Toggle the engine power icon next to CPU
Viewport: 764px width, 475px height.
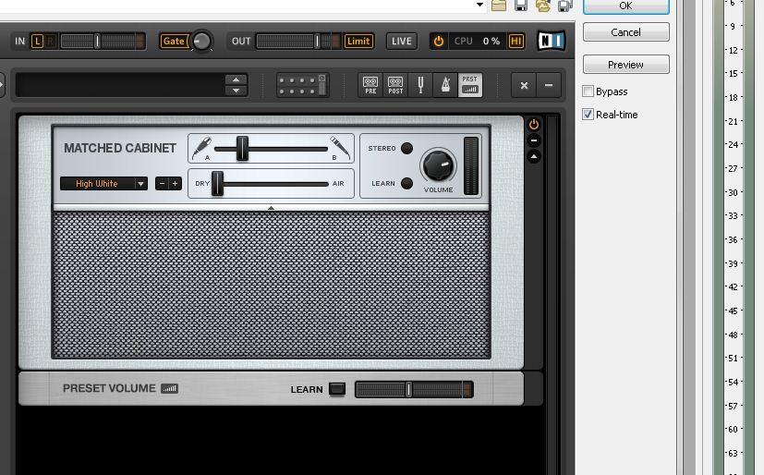pos(439,42)
